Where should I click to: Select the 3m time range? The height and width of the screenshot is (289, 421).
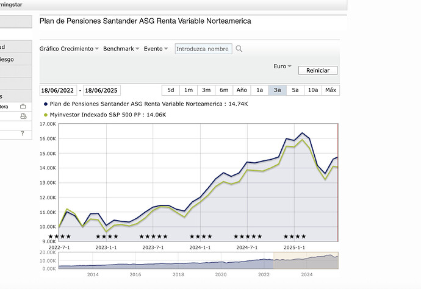click(206, 90)
